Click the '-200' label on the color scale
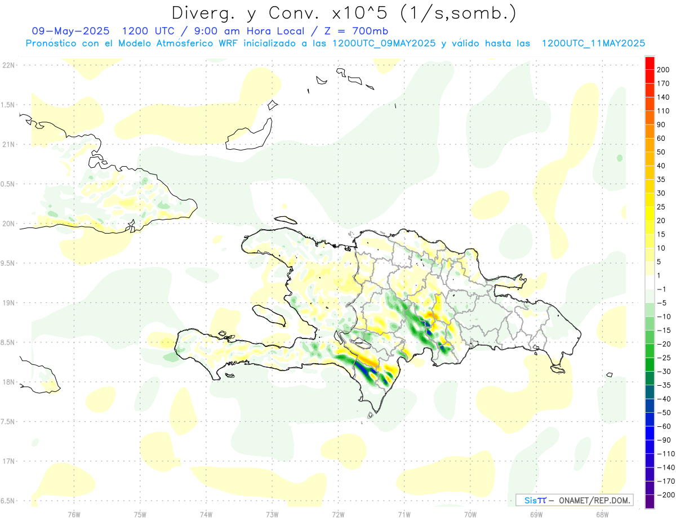 666,494
